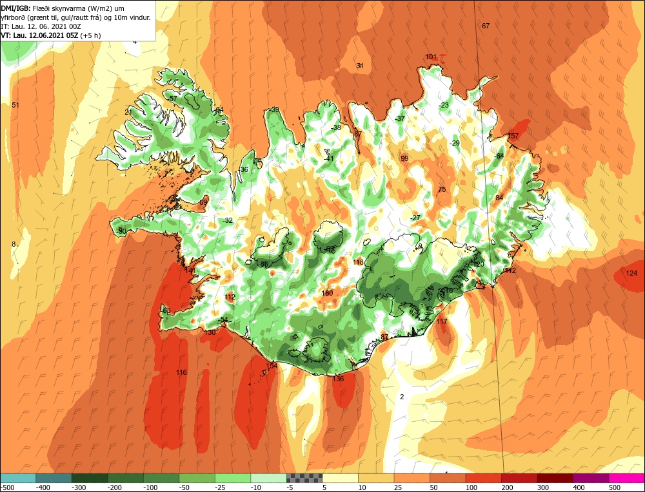Click the flux value '124' over the eastern sea
Viewport: 645px width, 492px height.
click(631, 273)
